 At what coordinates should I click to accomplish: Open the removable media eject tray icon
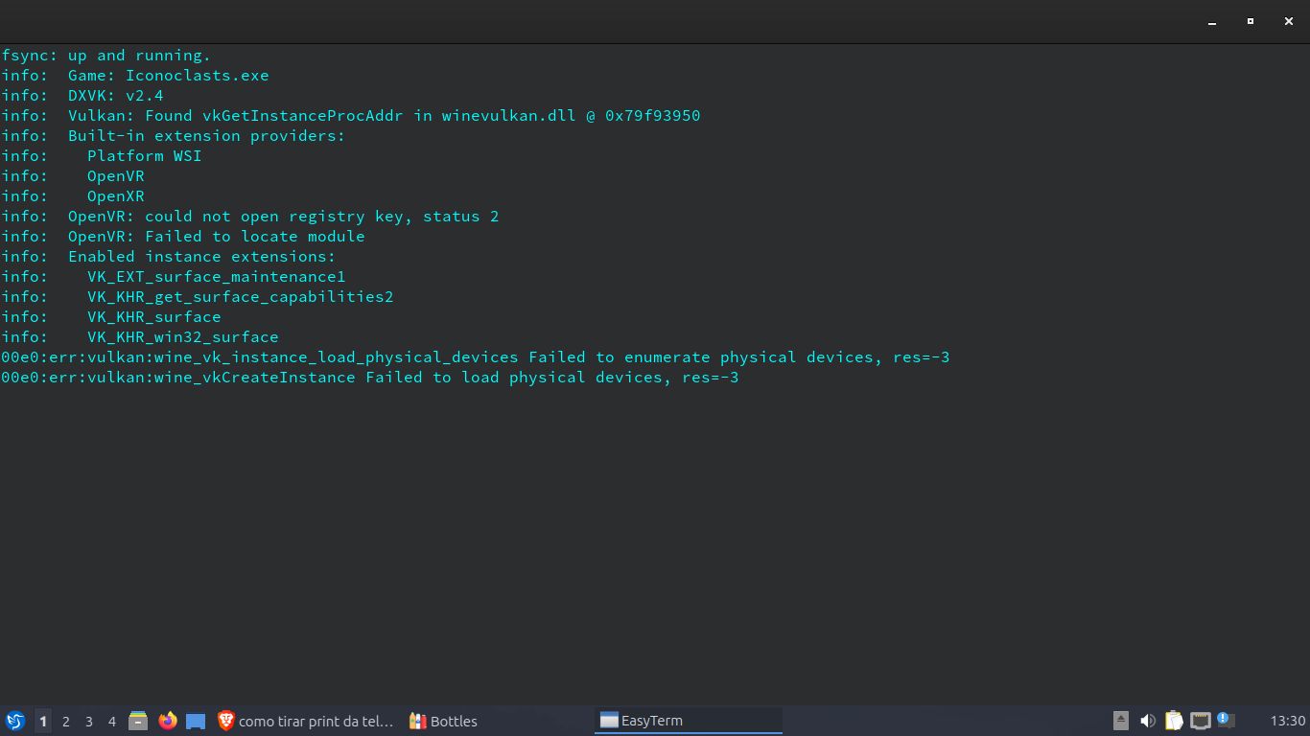click(1121, 721)
